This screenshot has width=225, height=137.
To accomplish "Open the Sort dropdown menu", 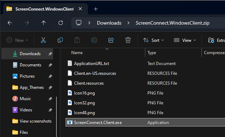I will (153, 40).
